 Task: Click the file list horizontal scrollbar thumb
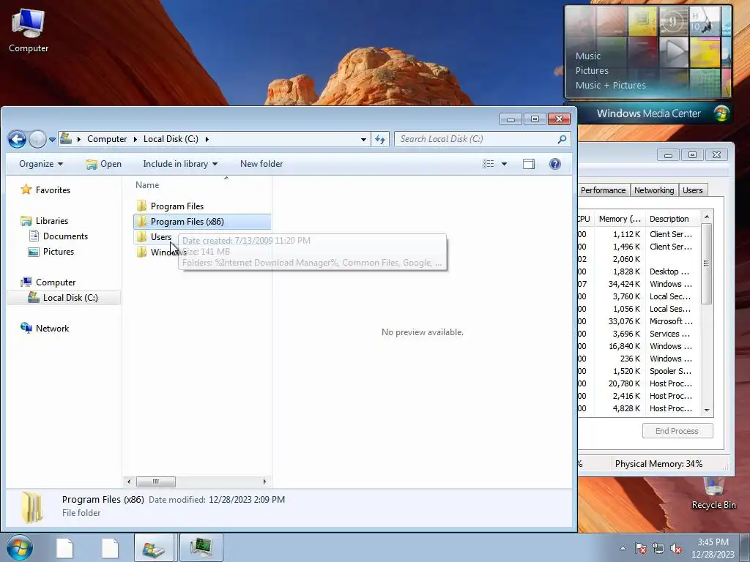[156, 482]
